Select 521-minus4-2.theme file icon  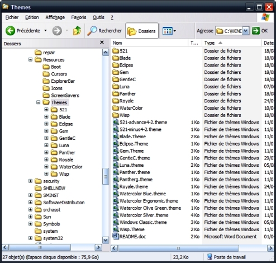pos(116,129)
